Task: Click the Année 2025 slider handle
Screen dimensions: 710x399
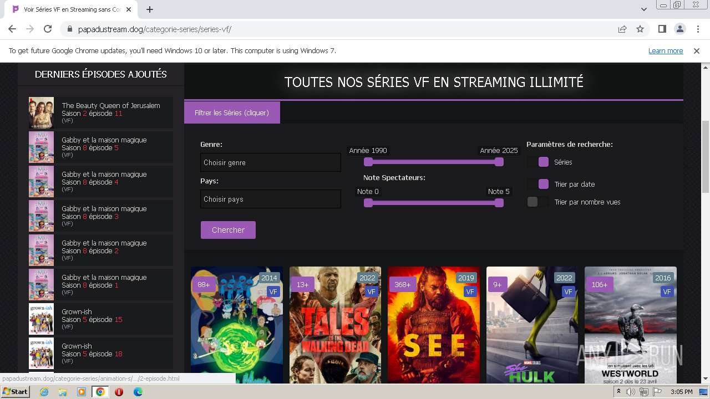Action: 499,162
